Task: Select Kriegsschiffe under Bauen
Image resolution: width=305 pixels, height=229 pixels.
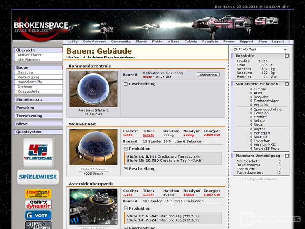Action: [38, 92]
